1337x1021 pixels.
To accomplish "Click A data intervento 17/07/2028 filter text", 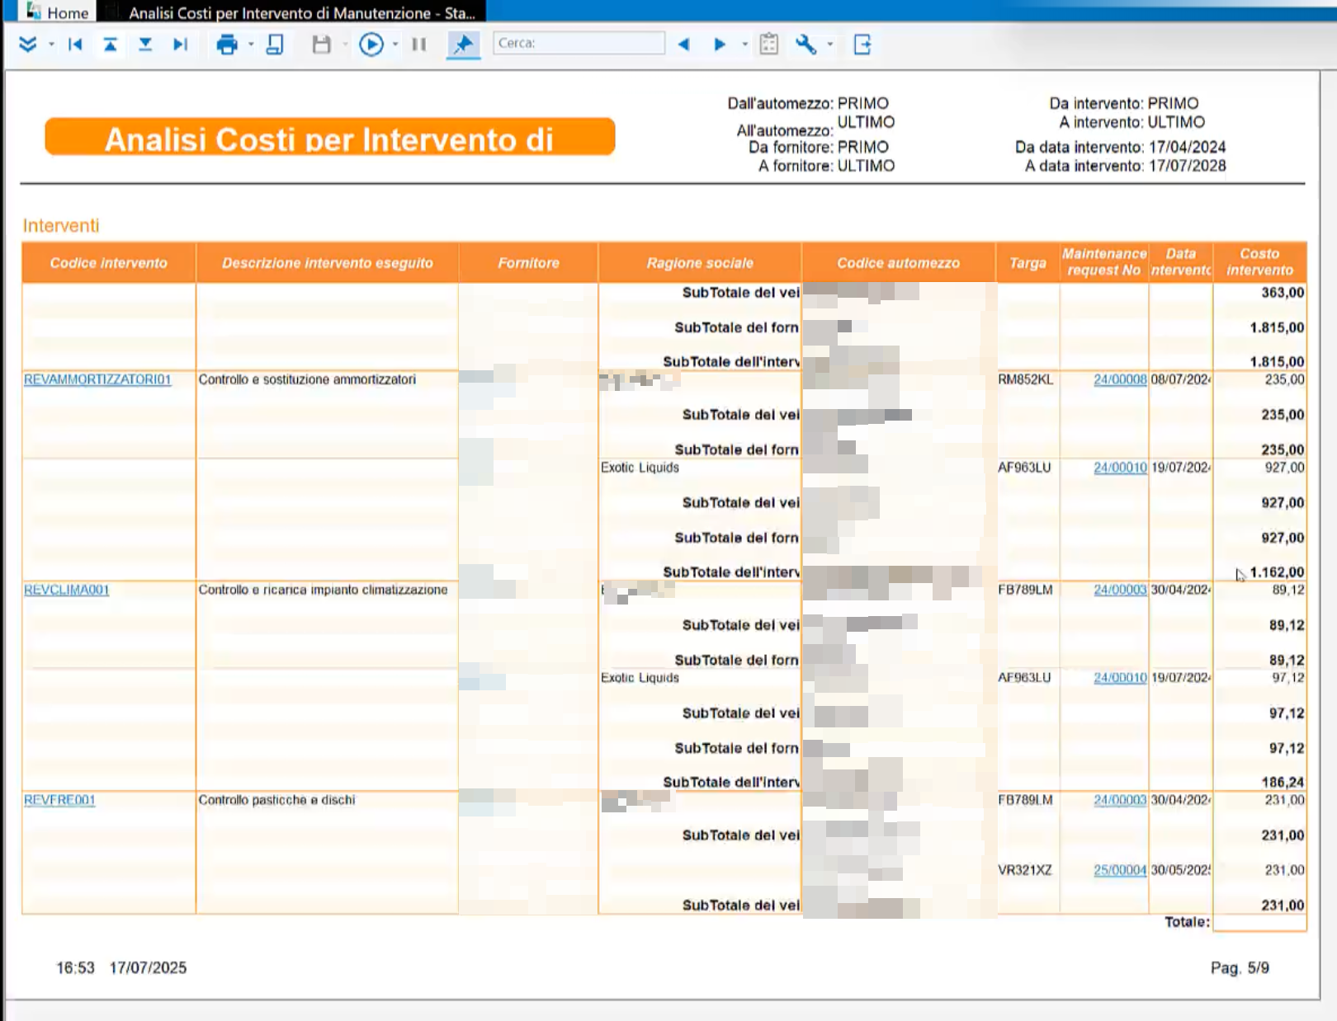I will (x=1126, y=166).
